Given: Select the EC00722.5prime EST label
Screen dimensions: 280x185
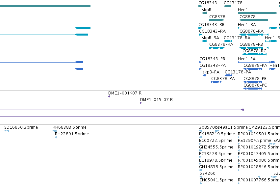Looking at the screenshot, I should (x=216, y=141).
